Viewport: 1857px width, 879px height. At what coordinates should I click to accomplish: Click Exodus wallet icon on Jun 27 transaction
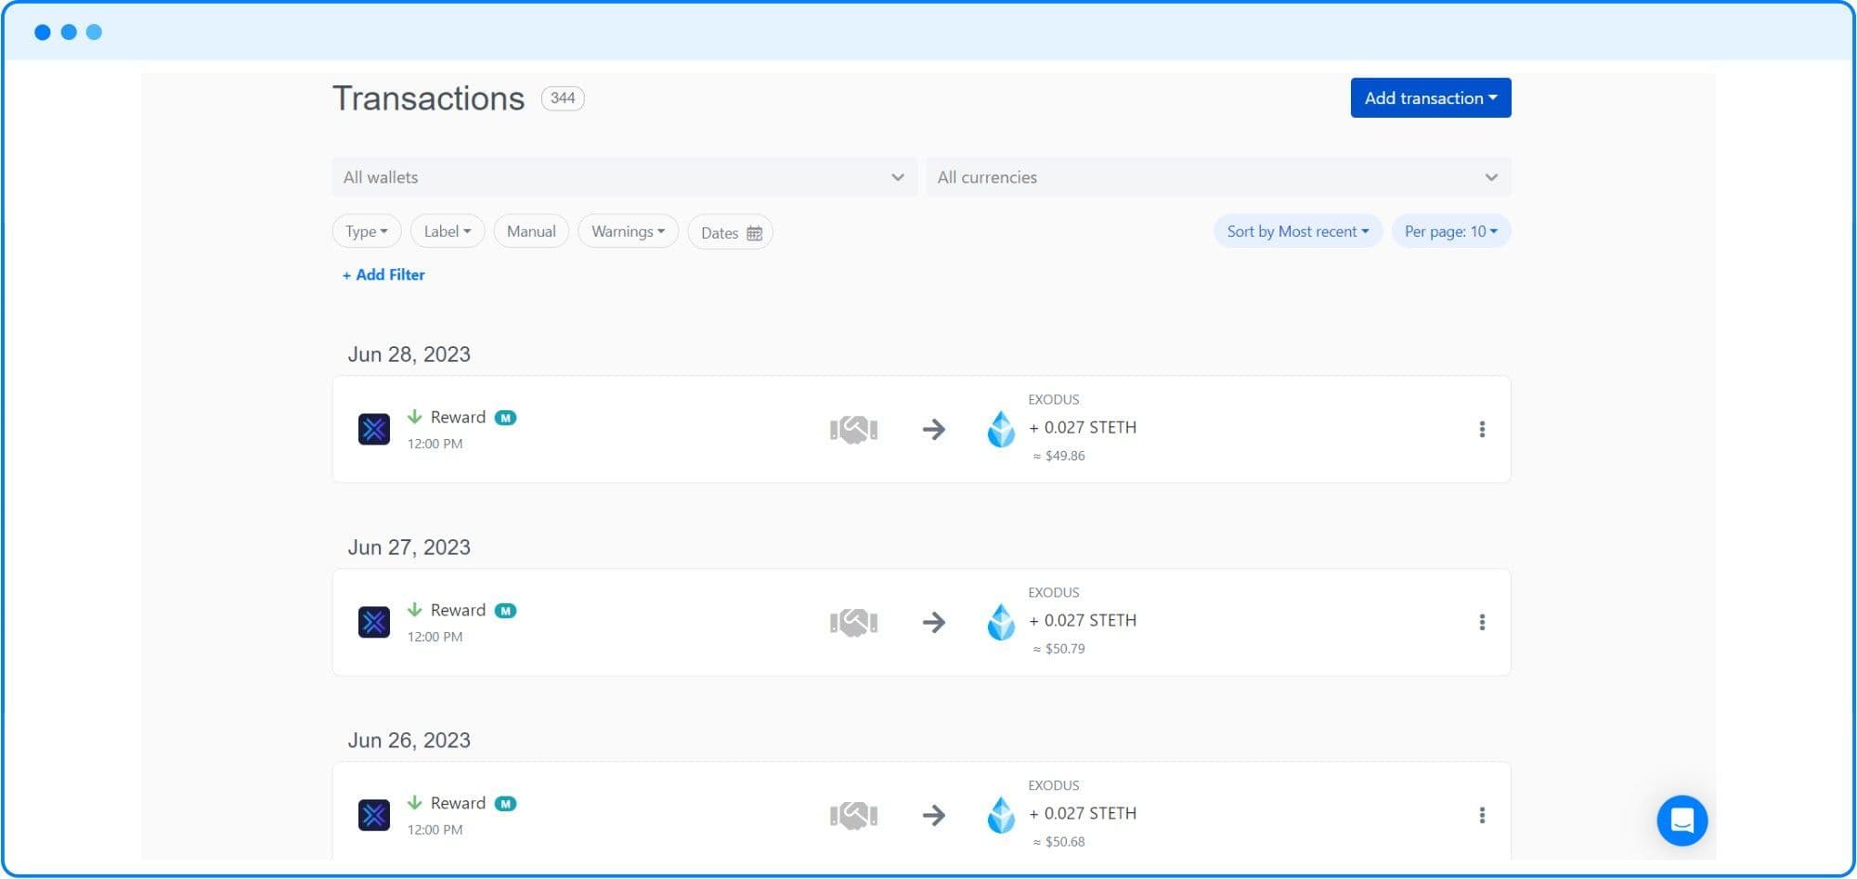click(x=374, y=622)
